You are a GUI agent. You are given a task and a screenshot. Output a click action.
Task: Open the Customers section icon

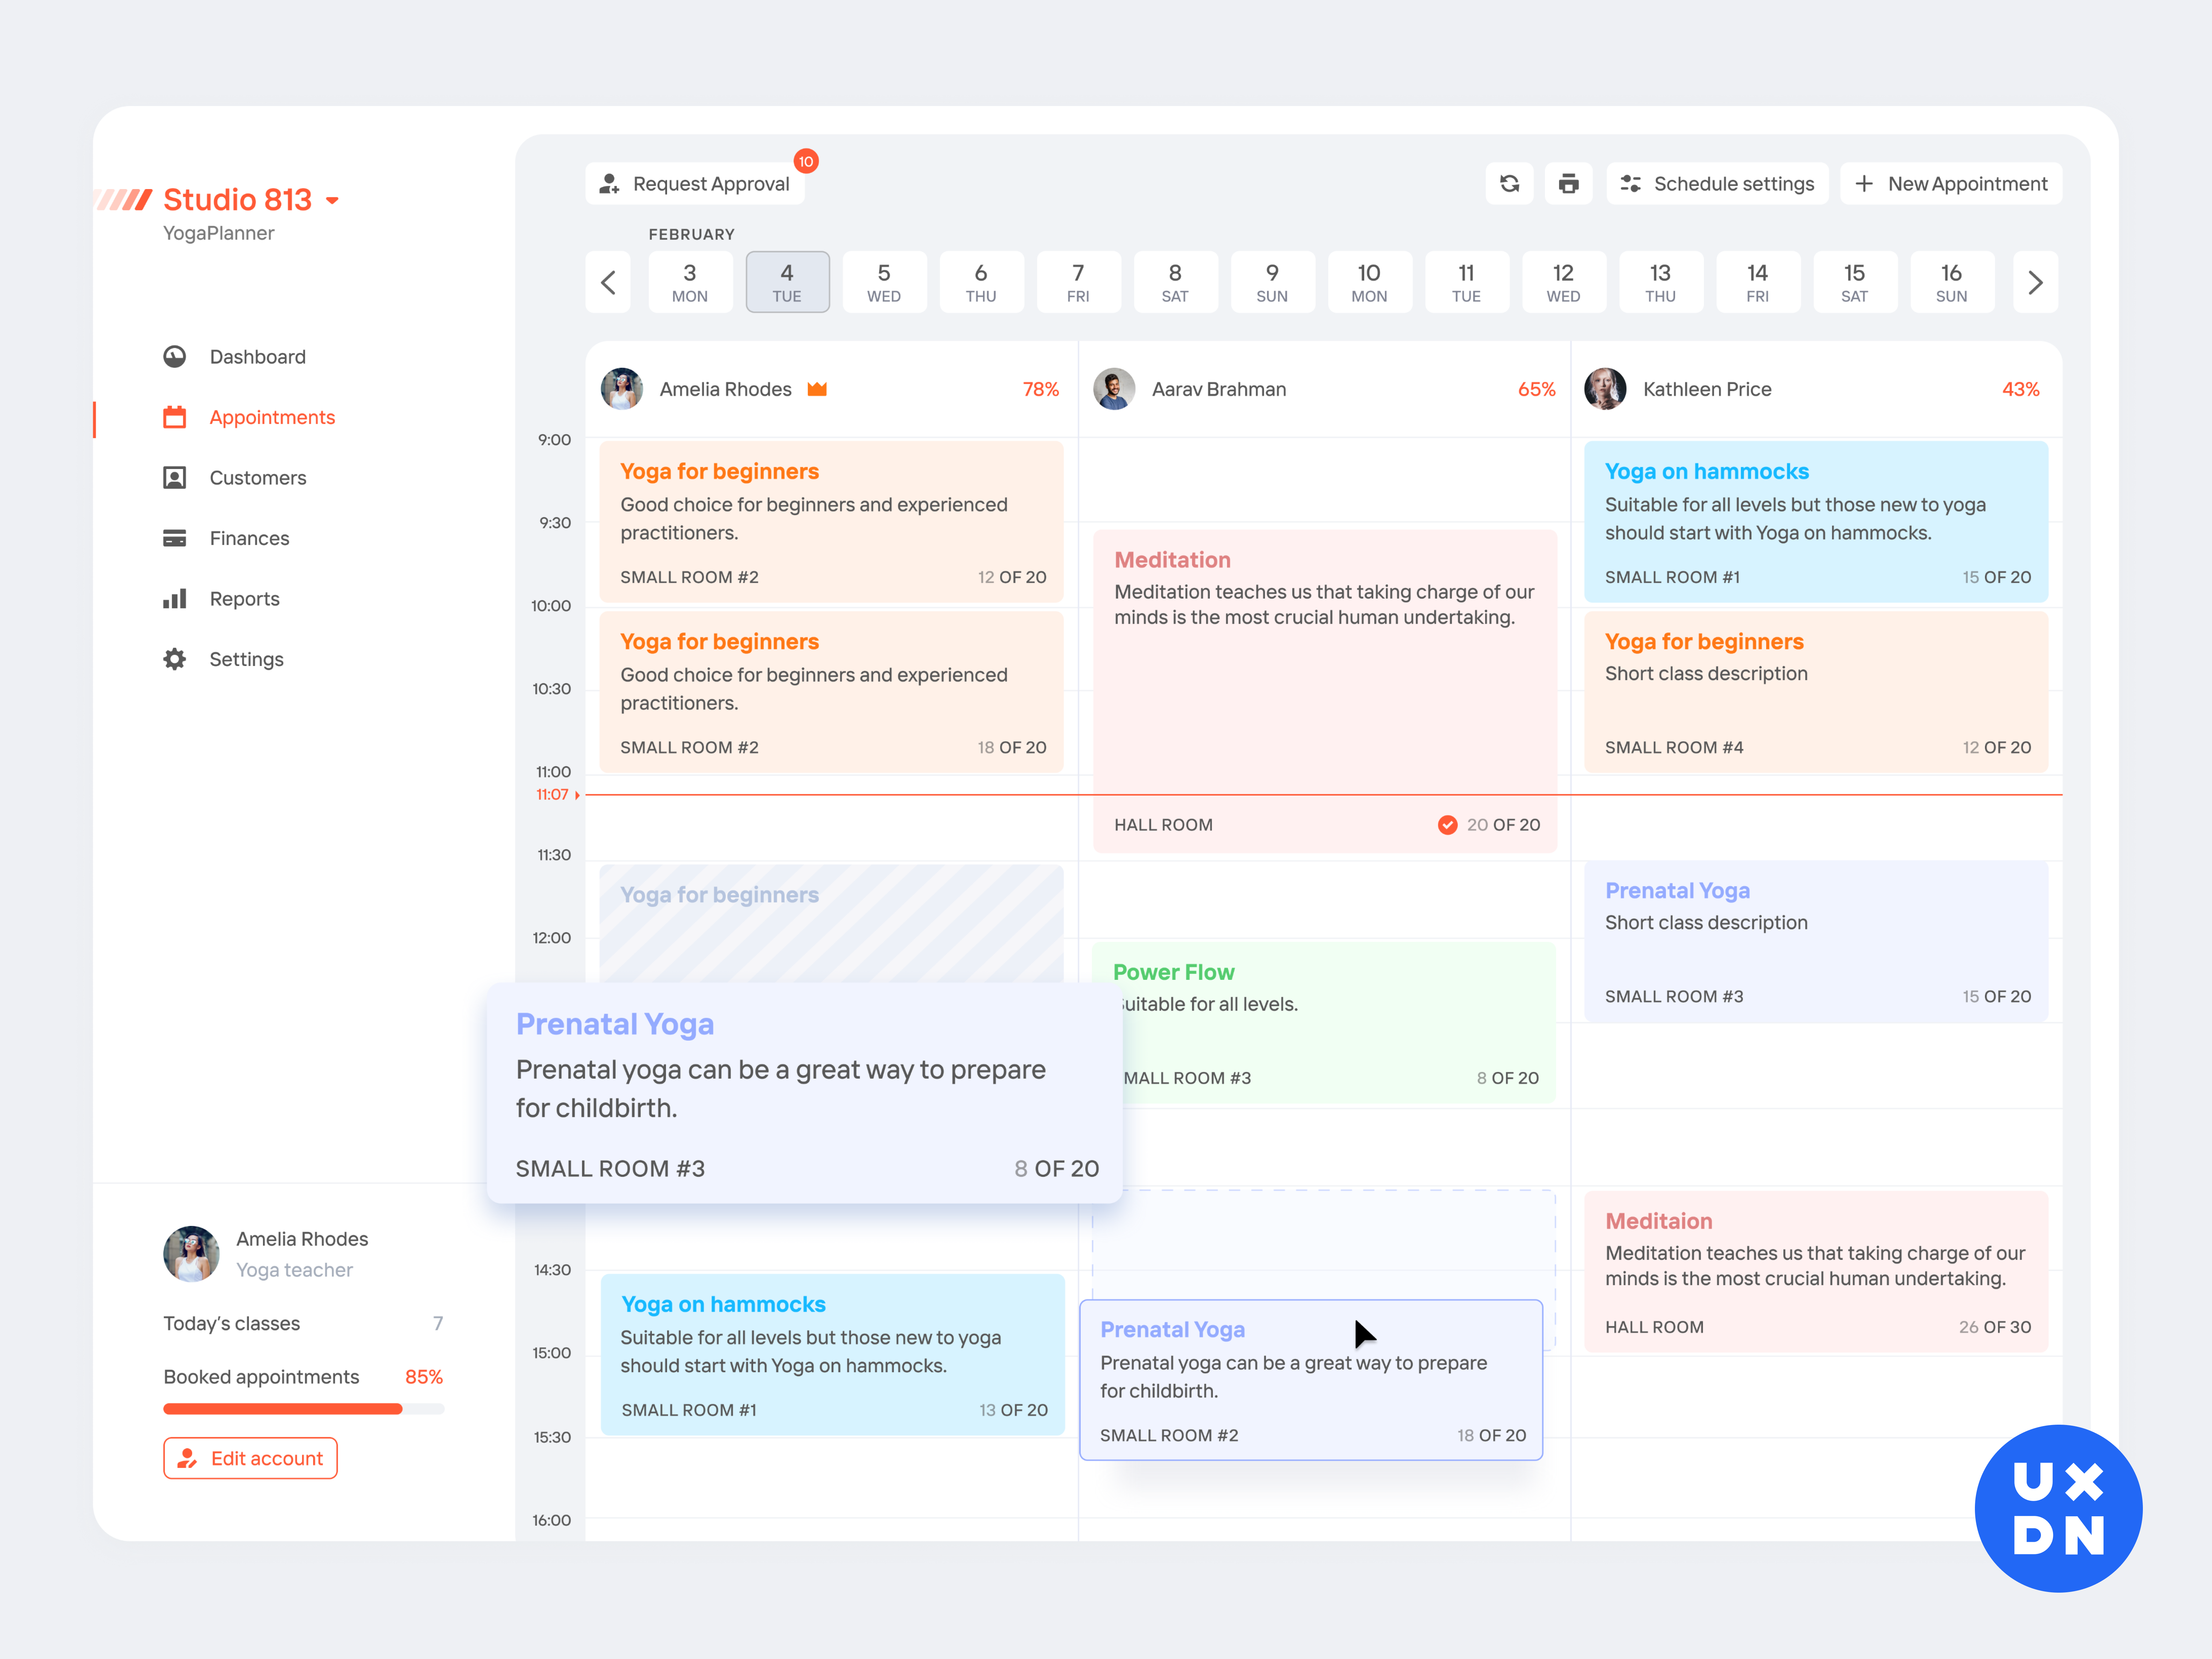pos(175,477)
